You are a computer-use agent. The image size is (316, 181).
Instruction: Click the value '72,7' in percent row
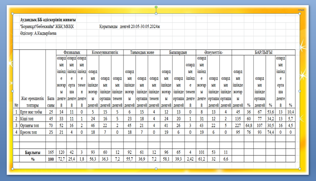pos(61,159)
